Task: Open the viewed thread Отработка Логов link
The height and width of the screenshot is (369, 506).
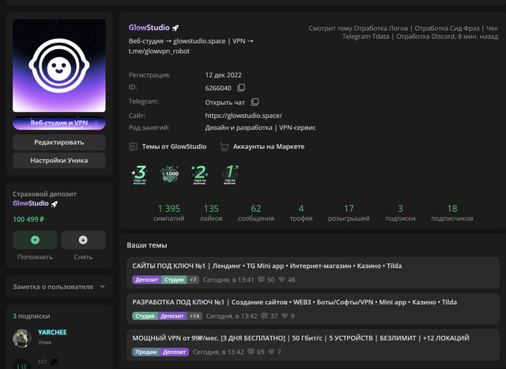Action: (x=426, y=32)
